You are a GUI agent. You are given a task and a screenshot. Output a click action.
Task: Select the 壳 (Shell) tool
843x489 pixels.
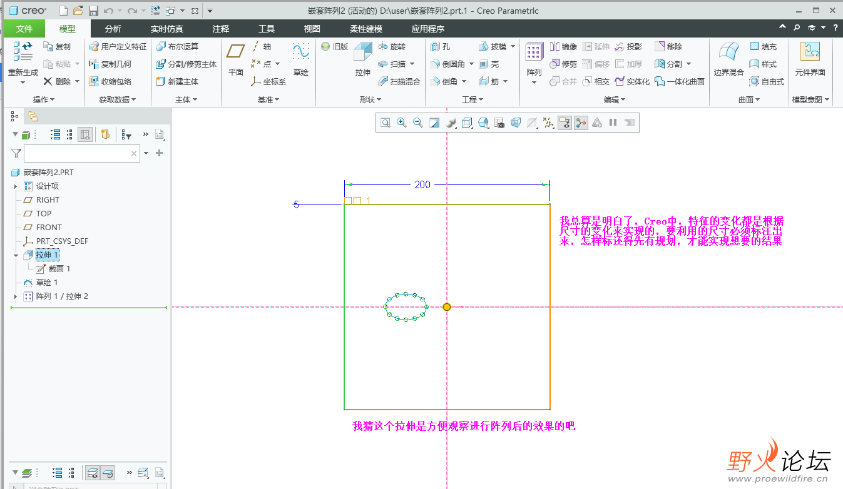(489, 64)
